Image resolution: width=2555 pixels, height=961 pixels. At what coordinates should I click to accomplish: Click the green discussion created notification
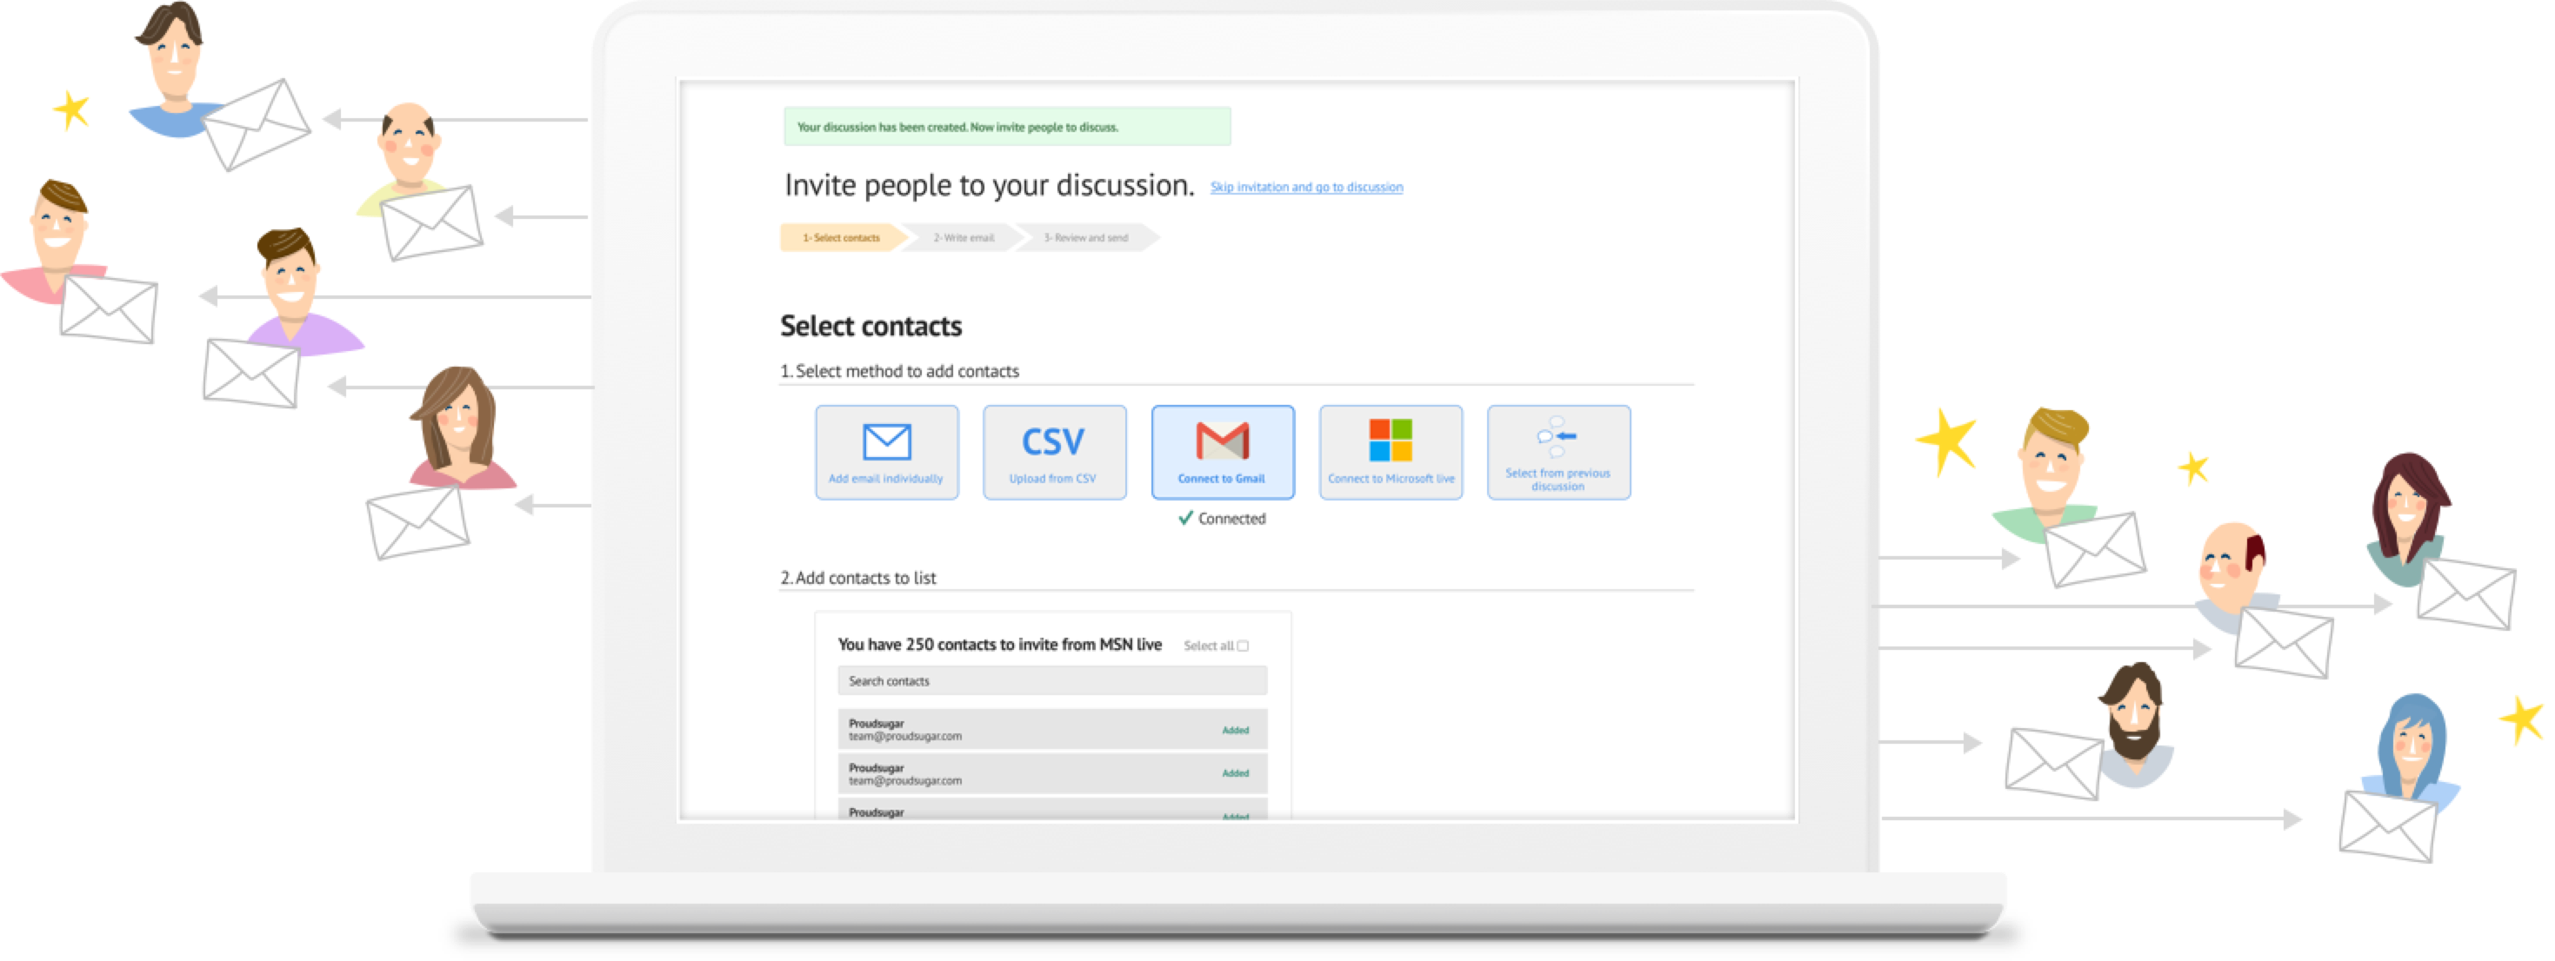coord(1007,127)
